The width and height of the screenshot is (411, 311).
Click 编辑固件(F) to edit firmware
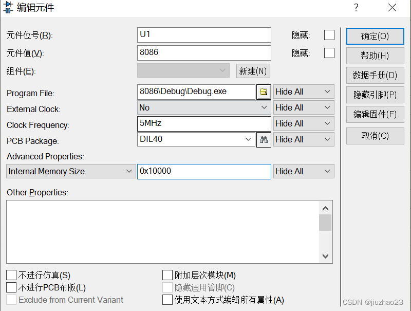(x=375, y=114)
